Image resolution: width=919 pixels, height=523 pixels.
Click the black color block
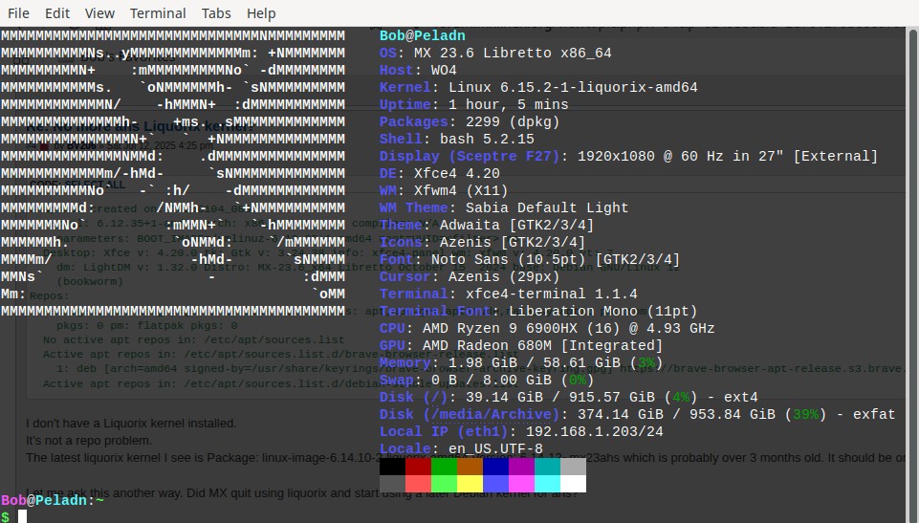tap(393, 467)
